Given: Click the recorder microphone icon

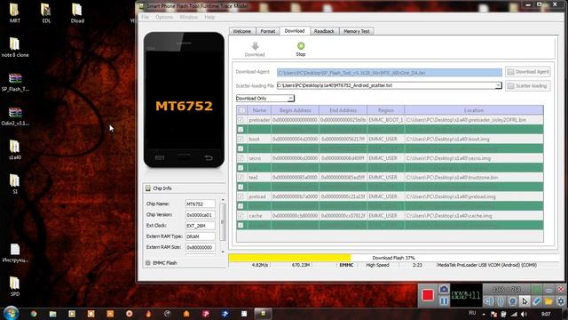Looking at the screenshot, I should pos(501,301).
